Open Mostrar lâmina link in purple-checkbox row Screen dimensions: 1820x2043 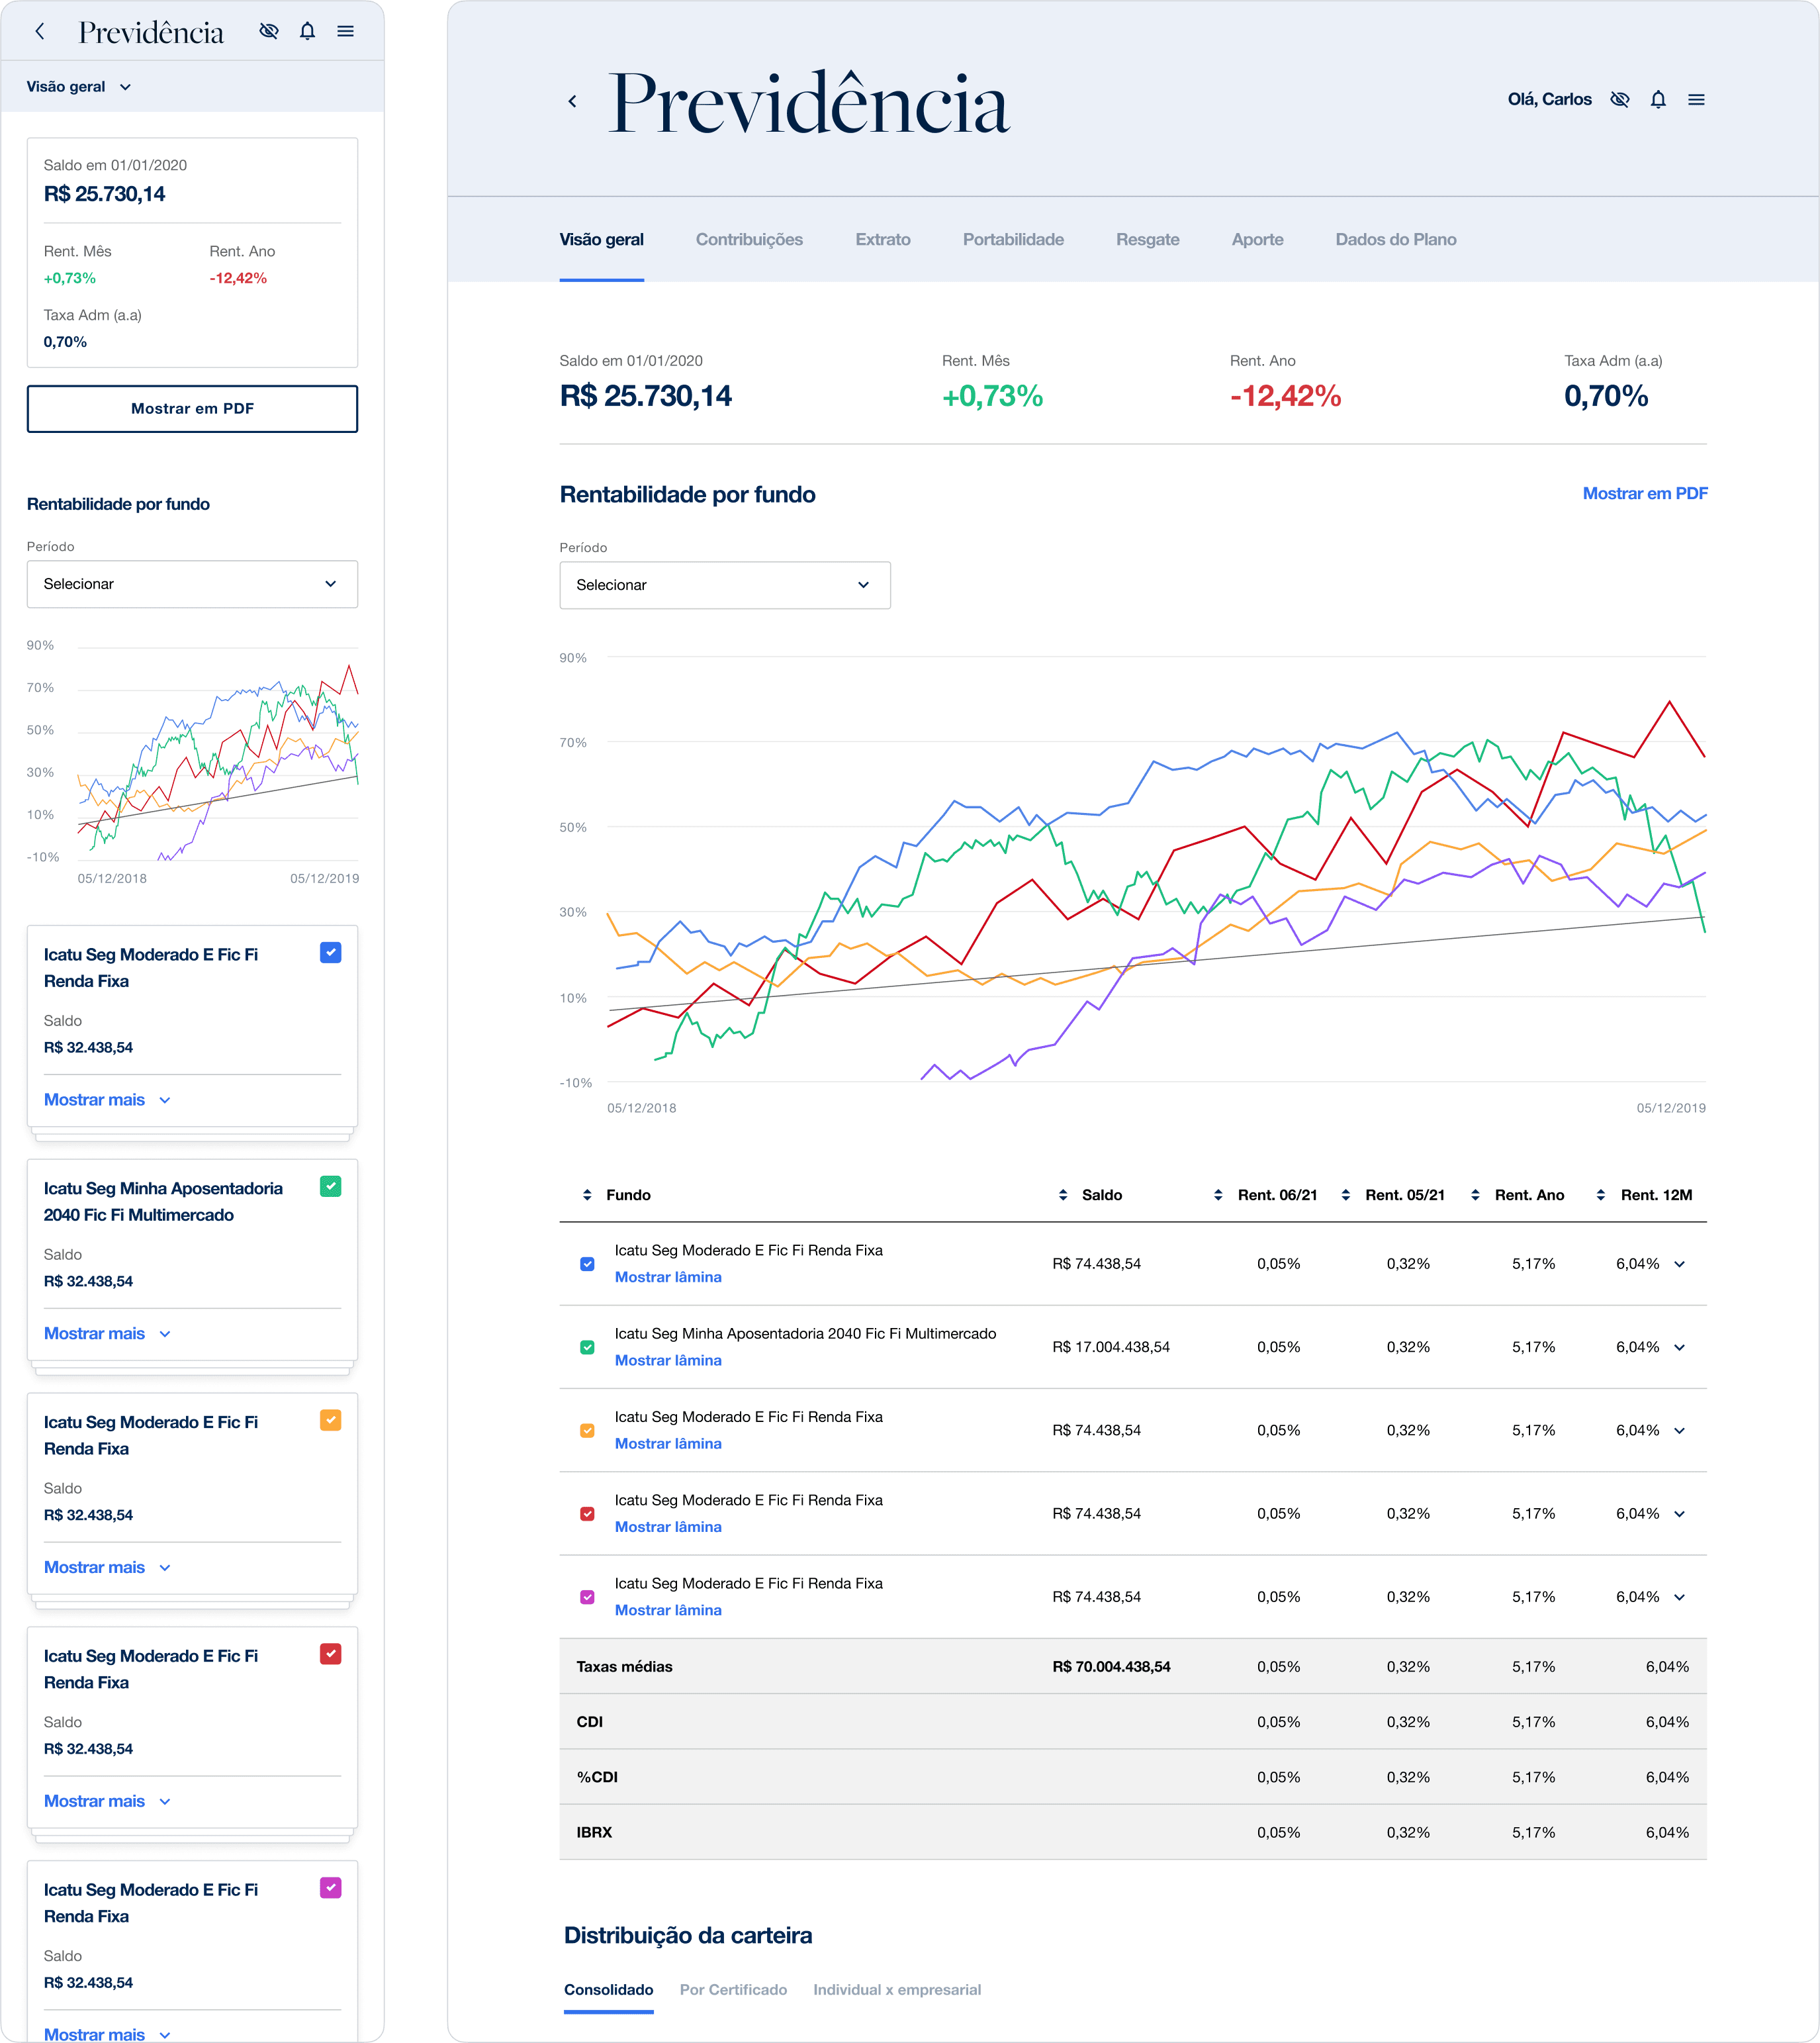(668, 1610)
